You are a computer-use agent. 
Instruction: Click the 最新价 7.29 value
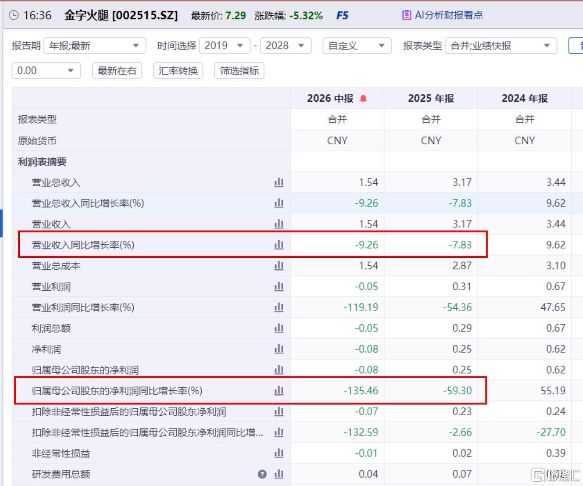coord(236,15)
